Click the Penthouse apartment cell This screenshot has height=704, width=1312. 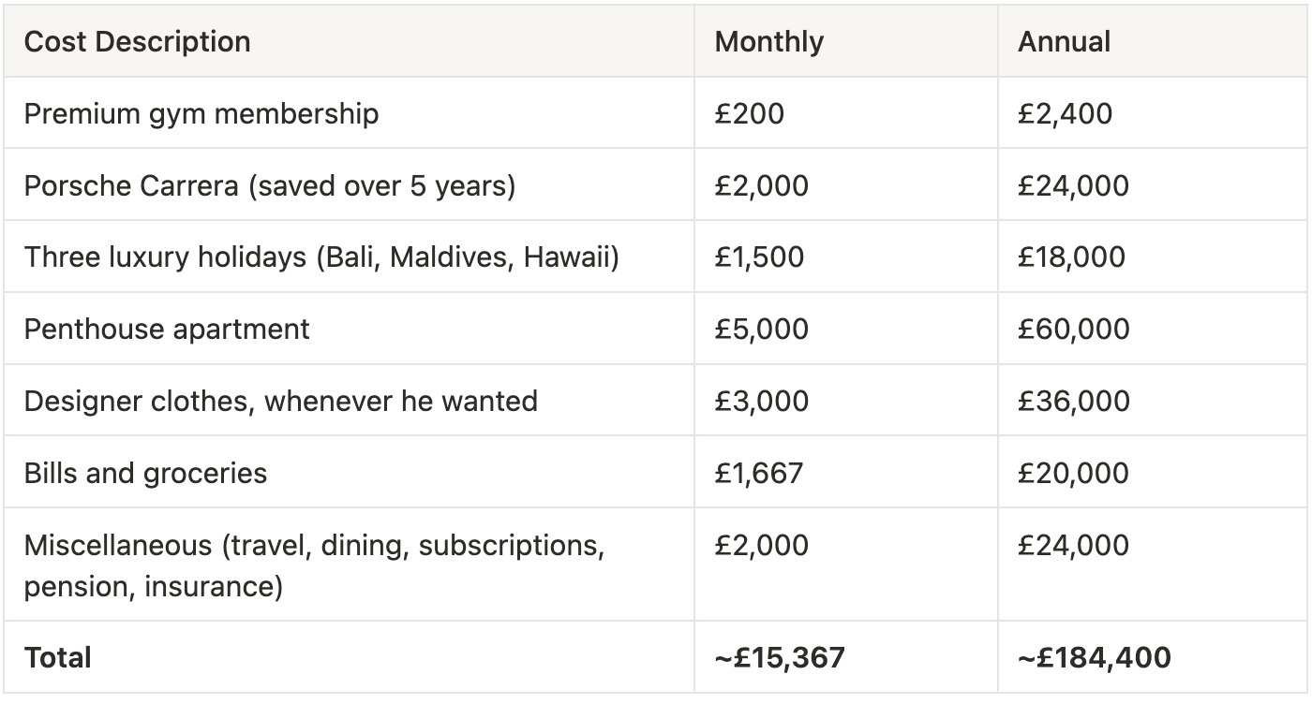[x=349, y=329]
